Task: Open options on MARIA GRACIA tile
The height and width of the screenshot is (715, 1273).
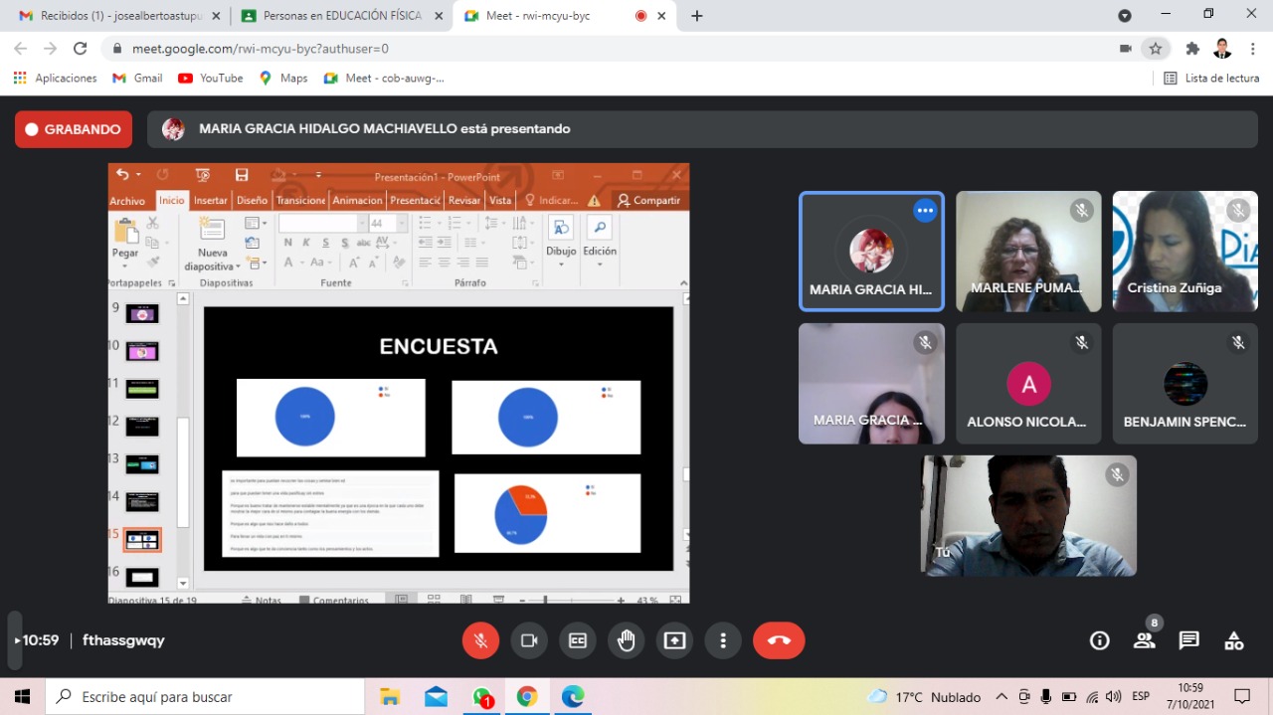Action: [925, 210]
